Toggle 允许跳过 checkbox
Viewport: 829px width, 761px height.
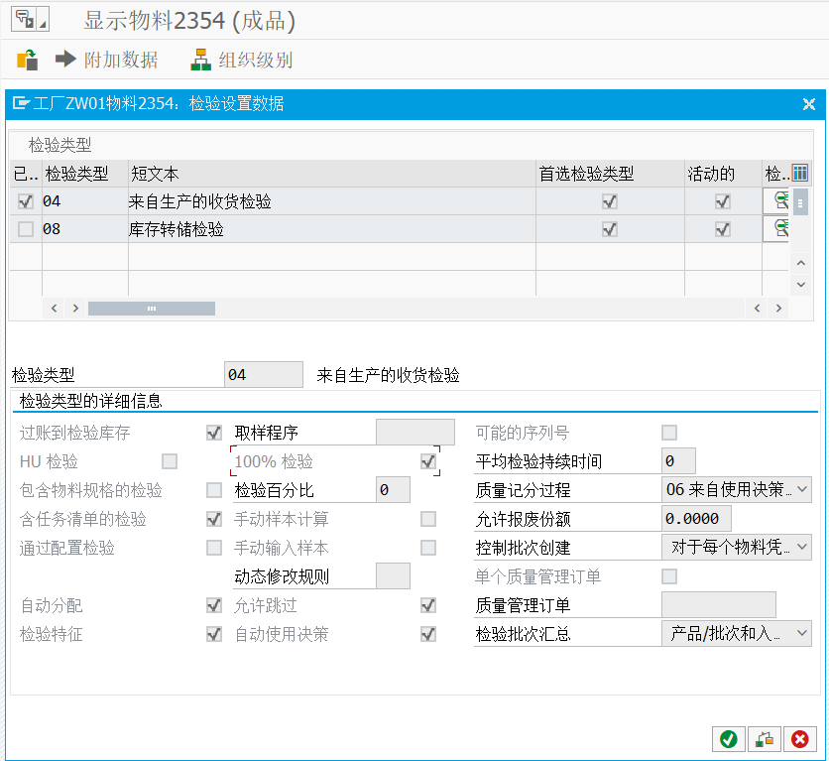(x=428, y=605)
